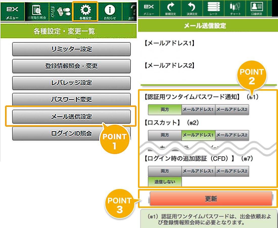Image resolution: width=278 pixels, height=228 pixels.
Task: Choose メールアドレス2 for ロスカット notifications
Action: point(232,135)
